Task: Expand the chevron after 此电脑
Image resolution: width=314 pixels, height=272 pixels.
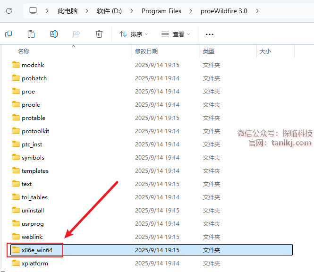Action: click(87, 11)
